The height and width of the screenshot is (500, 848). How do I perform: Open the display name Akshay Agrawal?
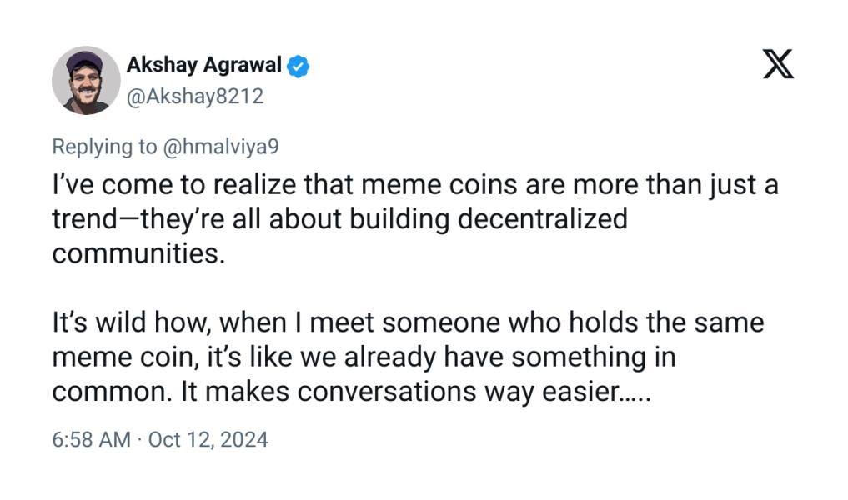point(204,65)
